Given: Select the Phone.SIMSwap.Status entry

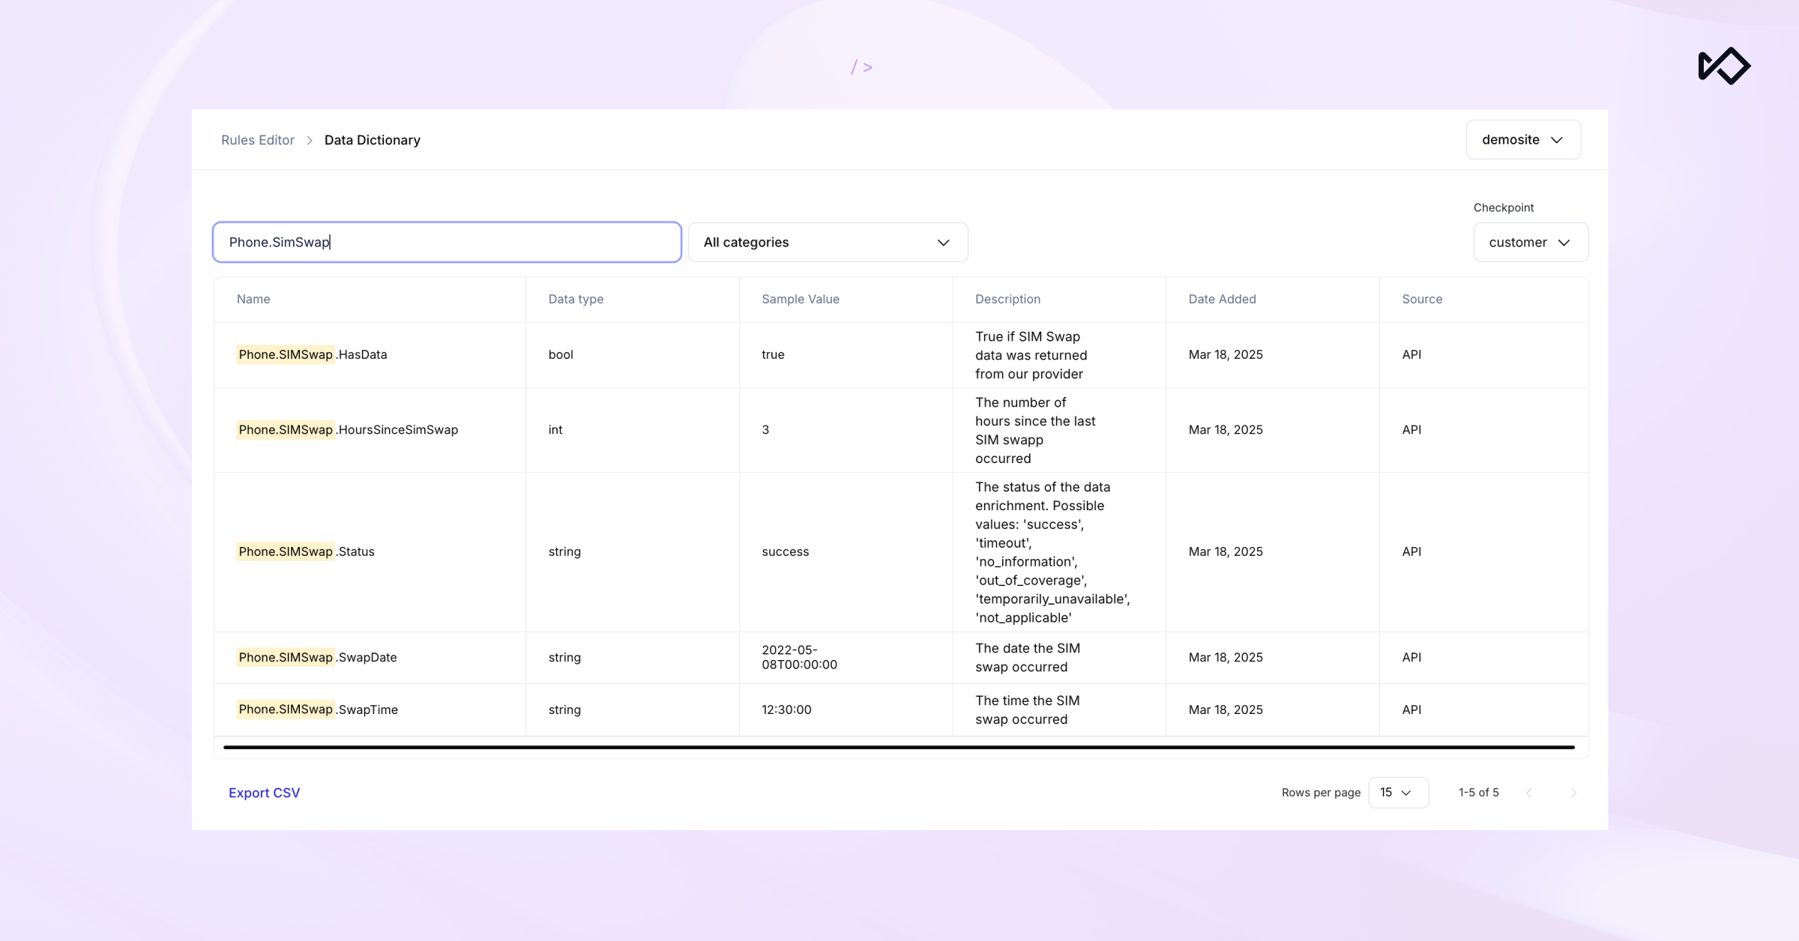Looking at the screenshot, I should pos(306,551).
